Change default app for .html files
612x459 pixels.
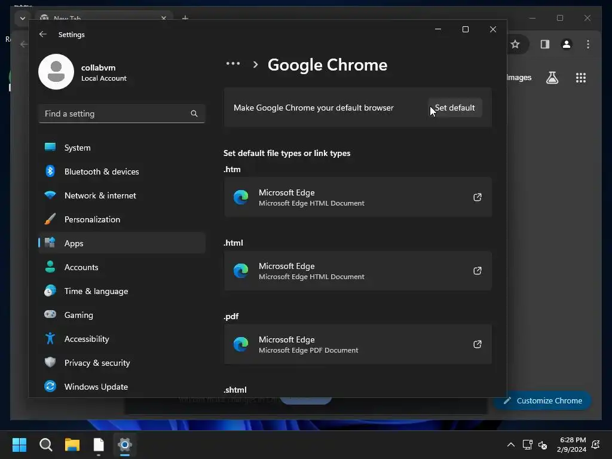(357, 271)
